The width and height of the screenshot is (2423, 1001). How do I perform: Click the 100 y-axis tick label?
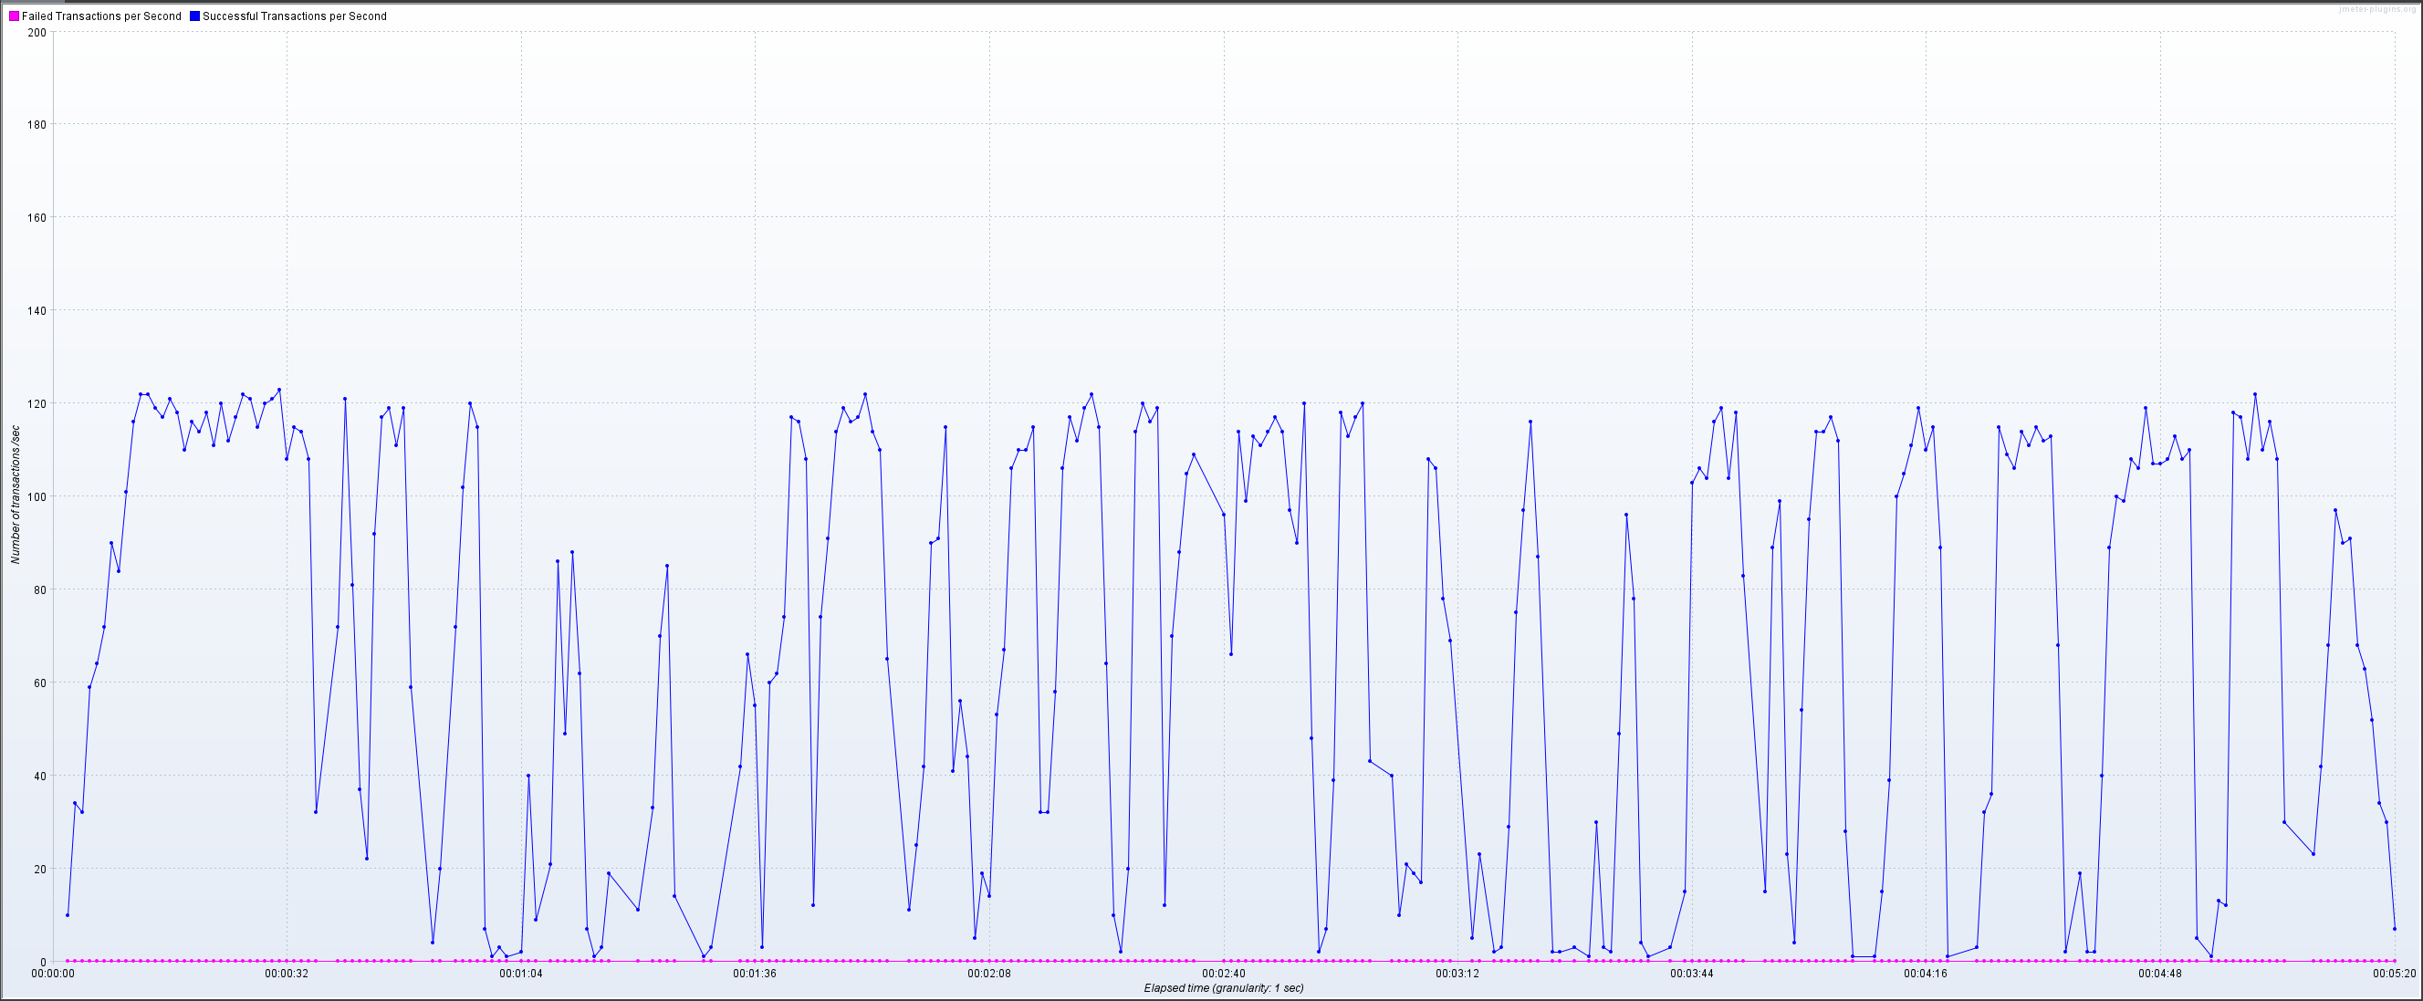37,496
